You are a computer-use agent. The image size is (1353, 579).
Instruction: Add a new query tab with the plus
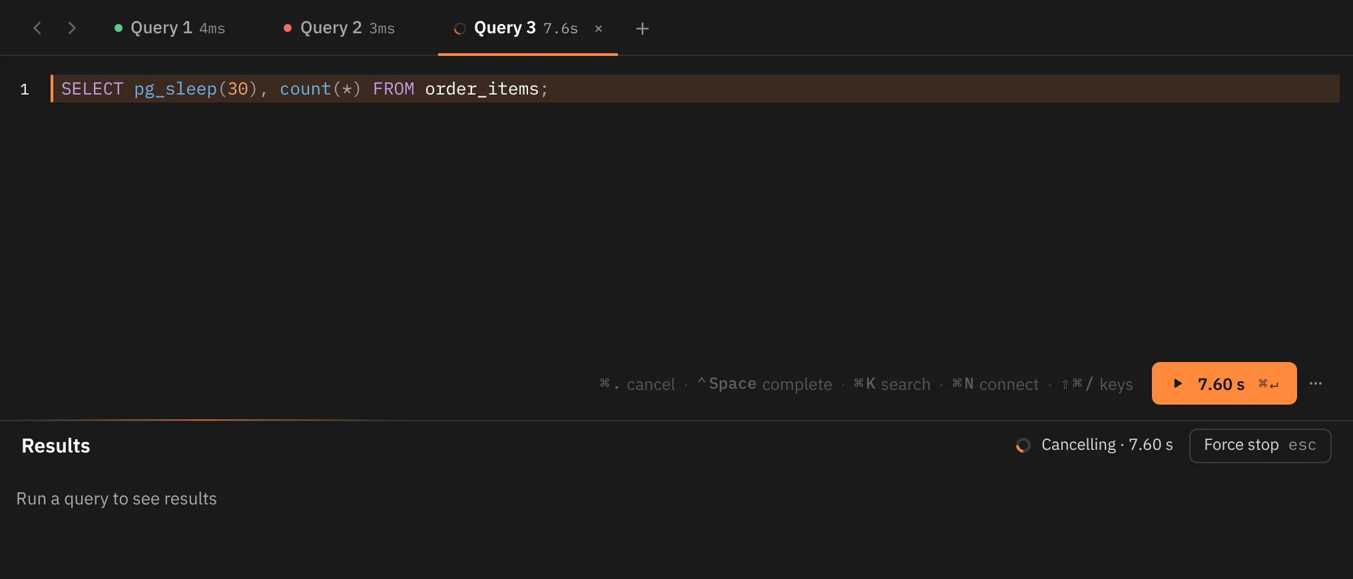(x=643, y=29)
